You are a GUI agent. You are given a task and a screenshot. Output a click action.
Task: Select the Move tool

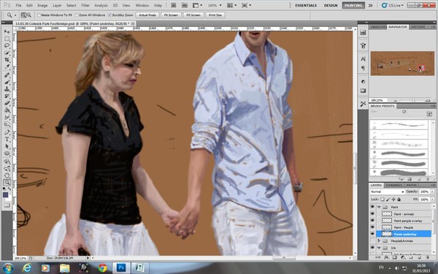pos(7,31)
